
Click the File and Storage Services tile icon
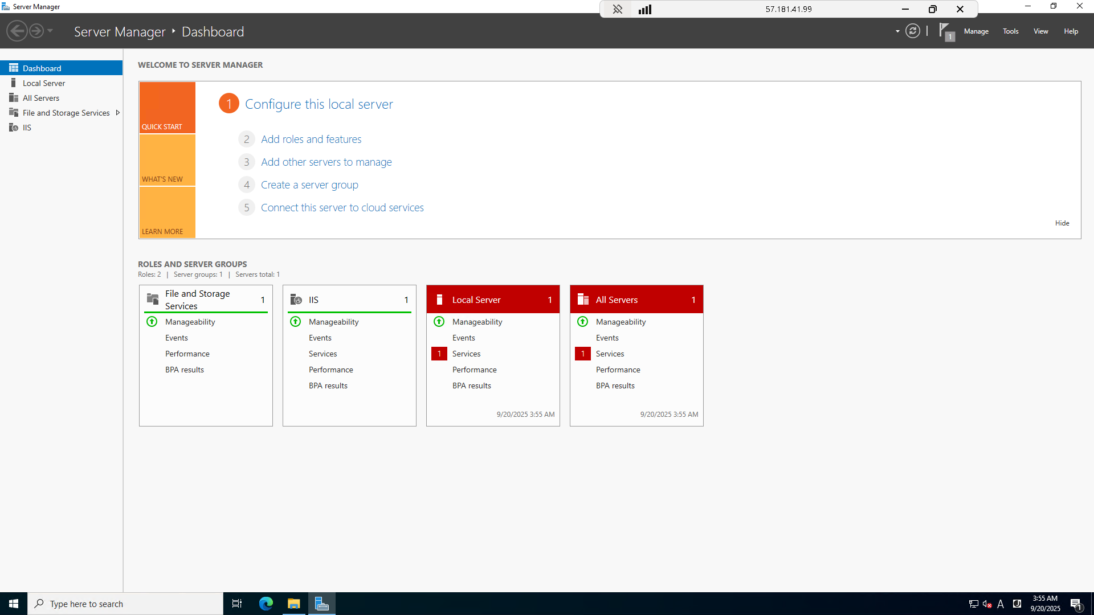click(x=153, y=300)
